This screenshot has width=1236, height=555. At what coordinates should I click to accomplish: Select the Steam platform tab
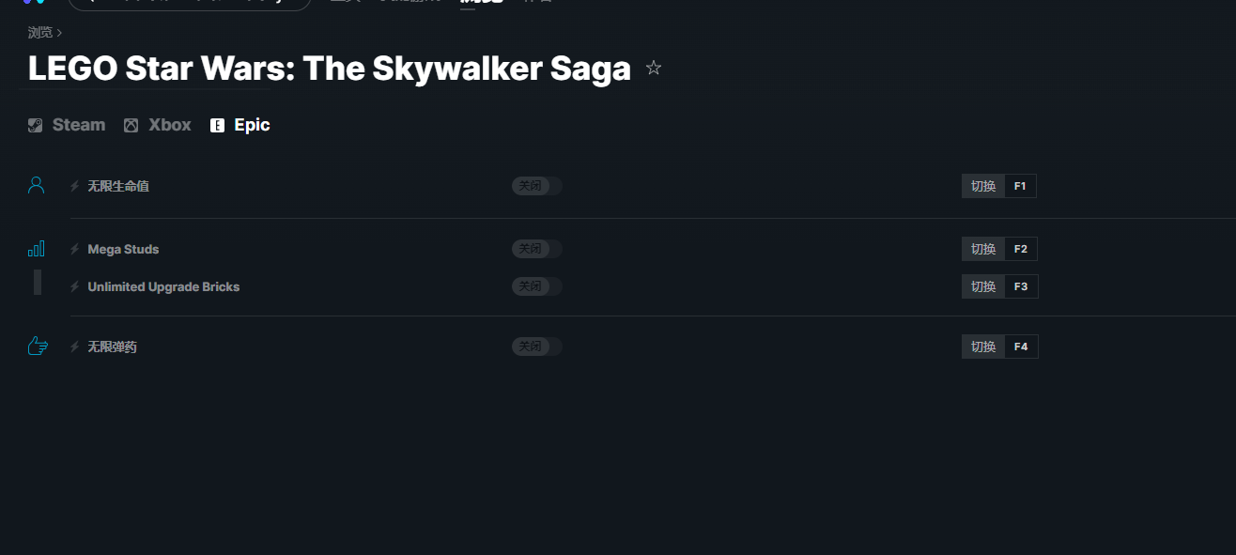pyautogui.click(x=66, y=125)
